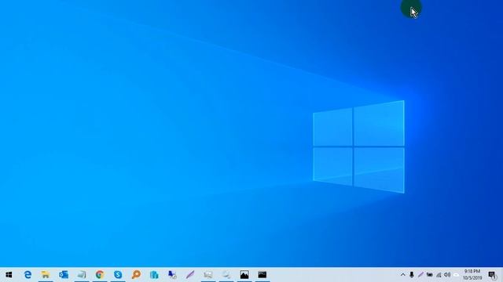Open the orange magnifier search app
Image resolution: width=503 pixels, height=282 pixels.
click(136, 275)
